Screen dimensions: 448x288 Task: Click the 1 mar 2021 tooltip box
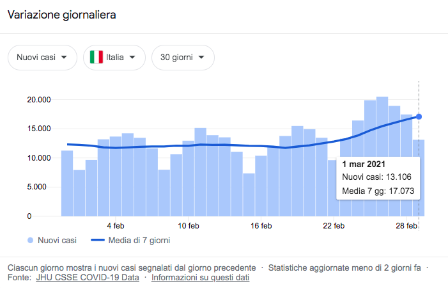point(376,177)
